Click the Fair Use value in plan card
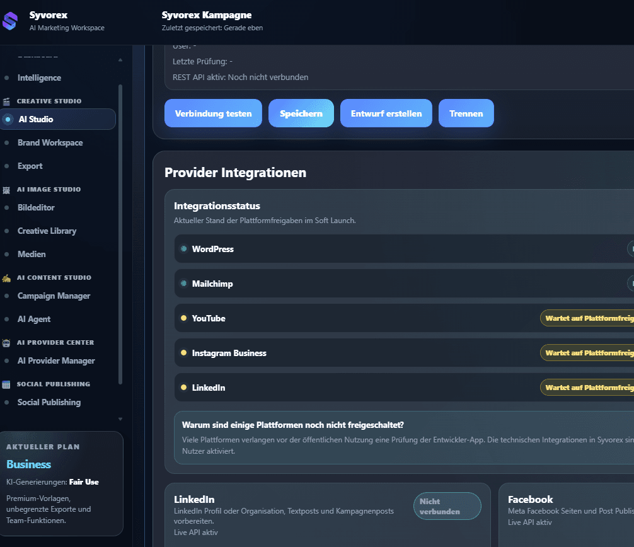Viewport: 634px width, 547px height. coord(84,482)
